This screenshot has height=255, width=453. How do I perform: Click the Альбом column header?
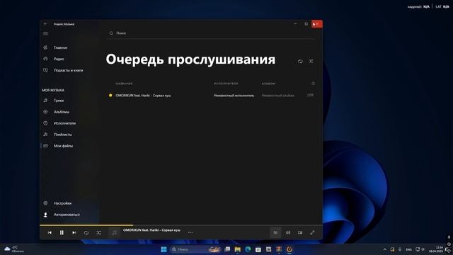coord(268,84)
